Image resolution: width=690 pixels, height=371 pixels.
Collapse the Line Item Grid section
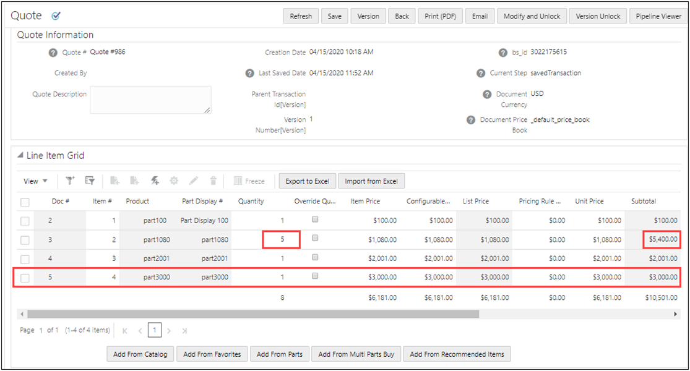pyautogui.click(x=22, y=155)
